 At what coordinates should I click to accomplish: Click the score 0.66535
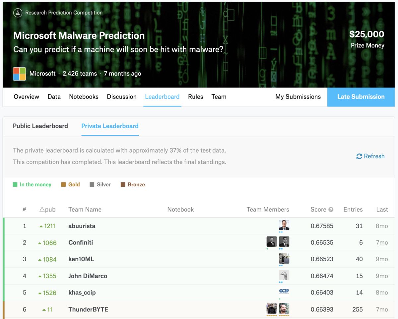tap(322, 243)
